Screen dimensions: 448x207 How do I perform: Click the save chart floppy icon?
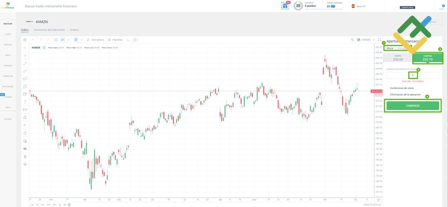[359, 40]
